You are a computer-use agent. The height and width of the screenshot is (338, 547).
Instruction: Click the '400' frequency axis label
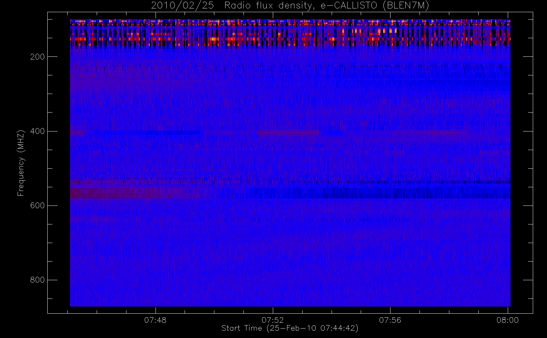point(38,131)
